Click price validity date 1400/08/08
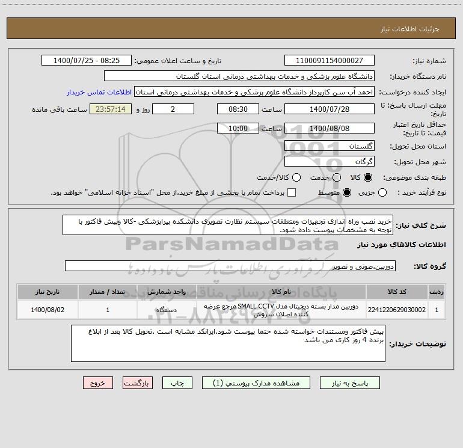 (330, 128)
